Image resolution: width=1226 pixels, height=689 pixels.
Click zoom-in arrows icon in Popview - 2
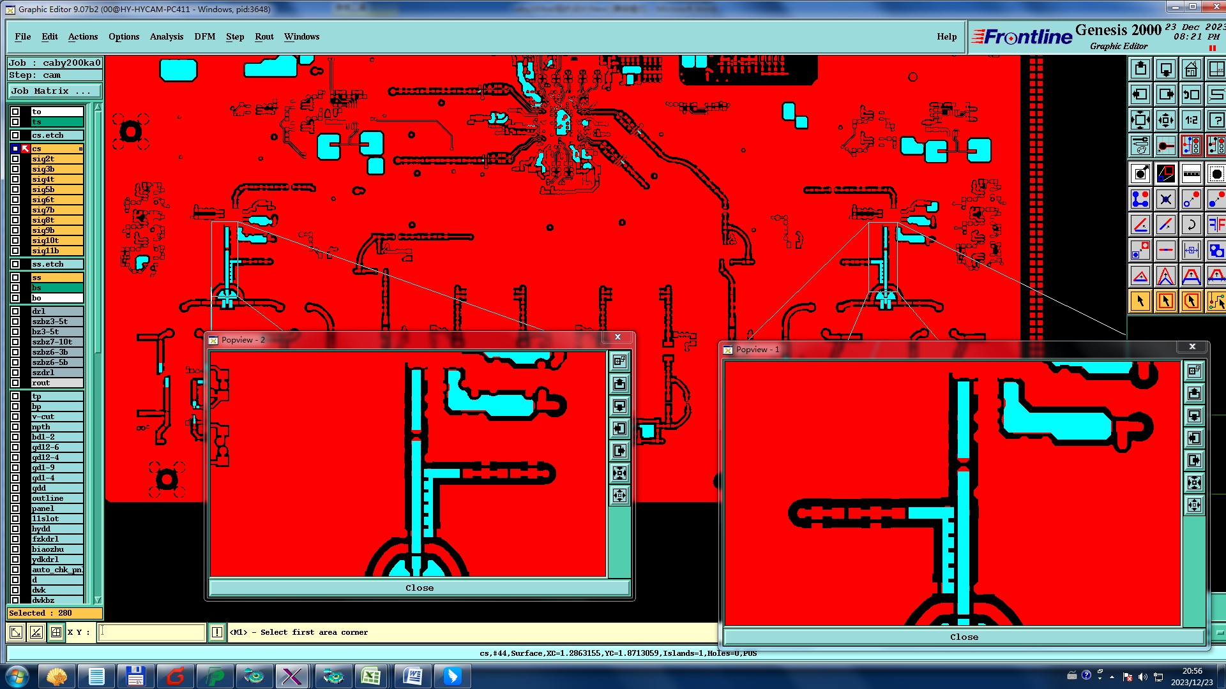pos(619,473)
